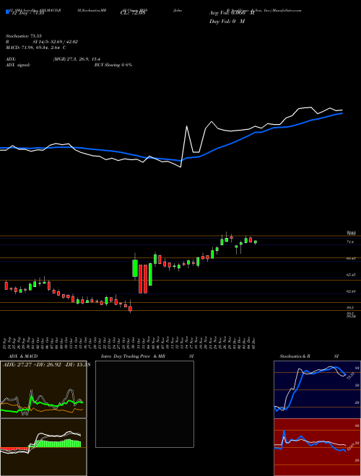Screen dimensions: 361x476
Task: Click 'Intra Day Trading Price & MR' heading
Action: [133, 356]
